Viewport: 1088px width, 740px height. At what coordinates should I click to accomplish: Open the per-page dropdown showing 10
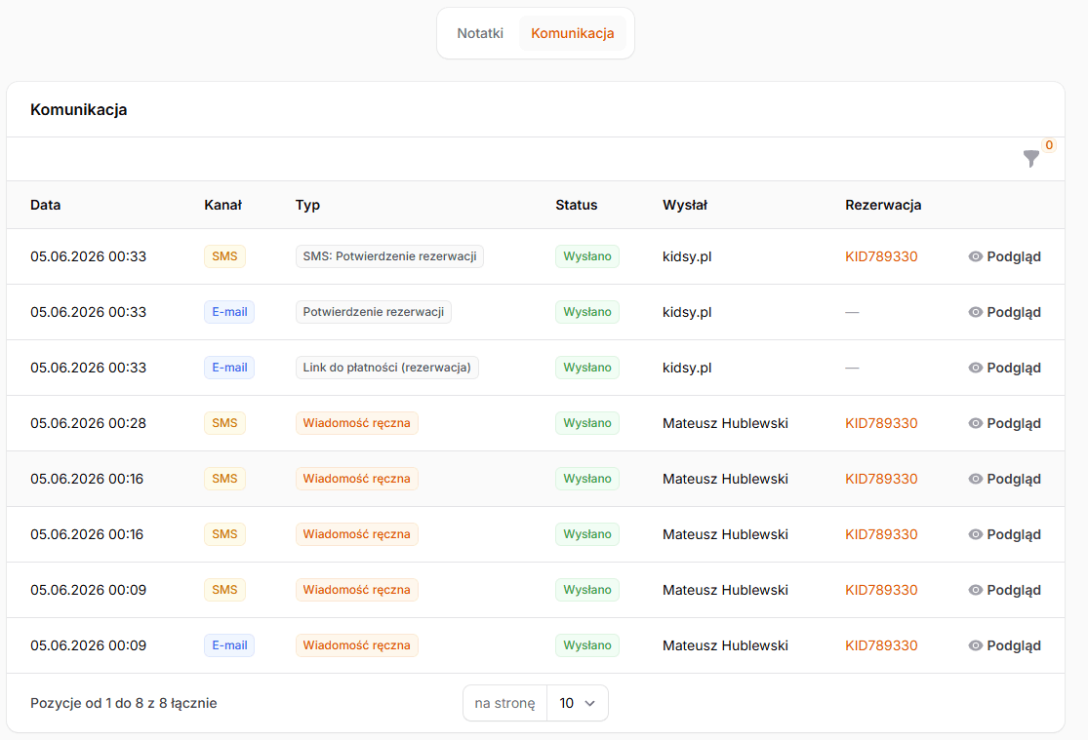[x=578, y=703]
